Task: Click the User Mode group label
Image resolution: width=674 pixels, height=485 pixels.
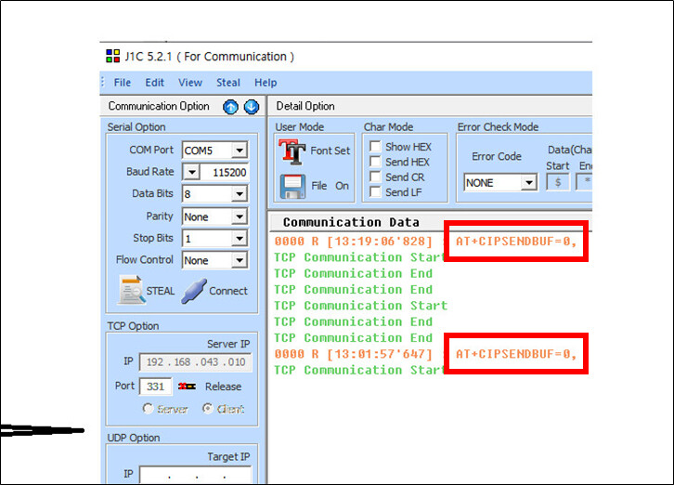Action: tap(300, 127)
